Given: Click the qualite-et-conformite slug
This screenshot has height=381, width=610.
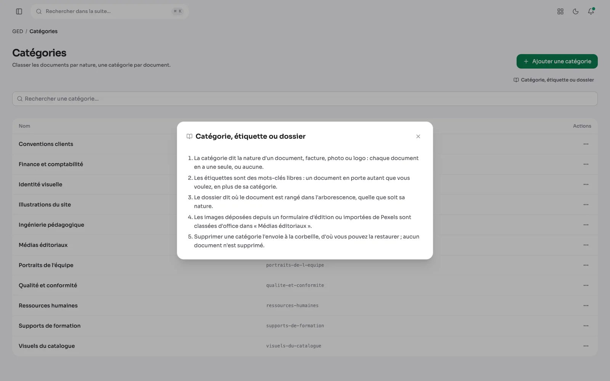Looking at the screenshot, I should click(295, 285).
